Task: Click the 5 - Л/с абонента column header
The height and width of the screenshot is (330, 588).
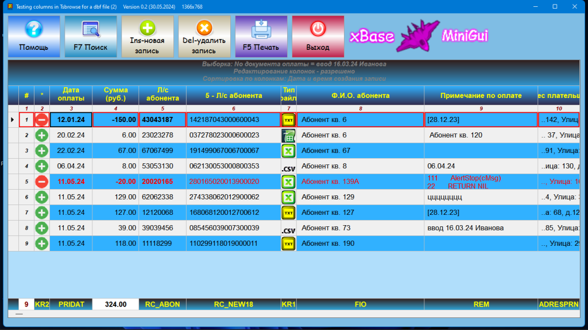Action: (x=233, y=95)
